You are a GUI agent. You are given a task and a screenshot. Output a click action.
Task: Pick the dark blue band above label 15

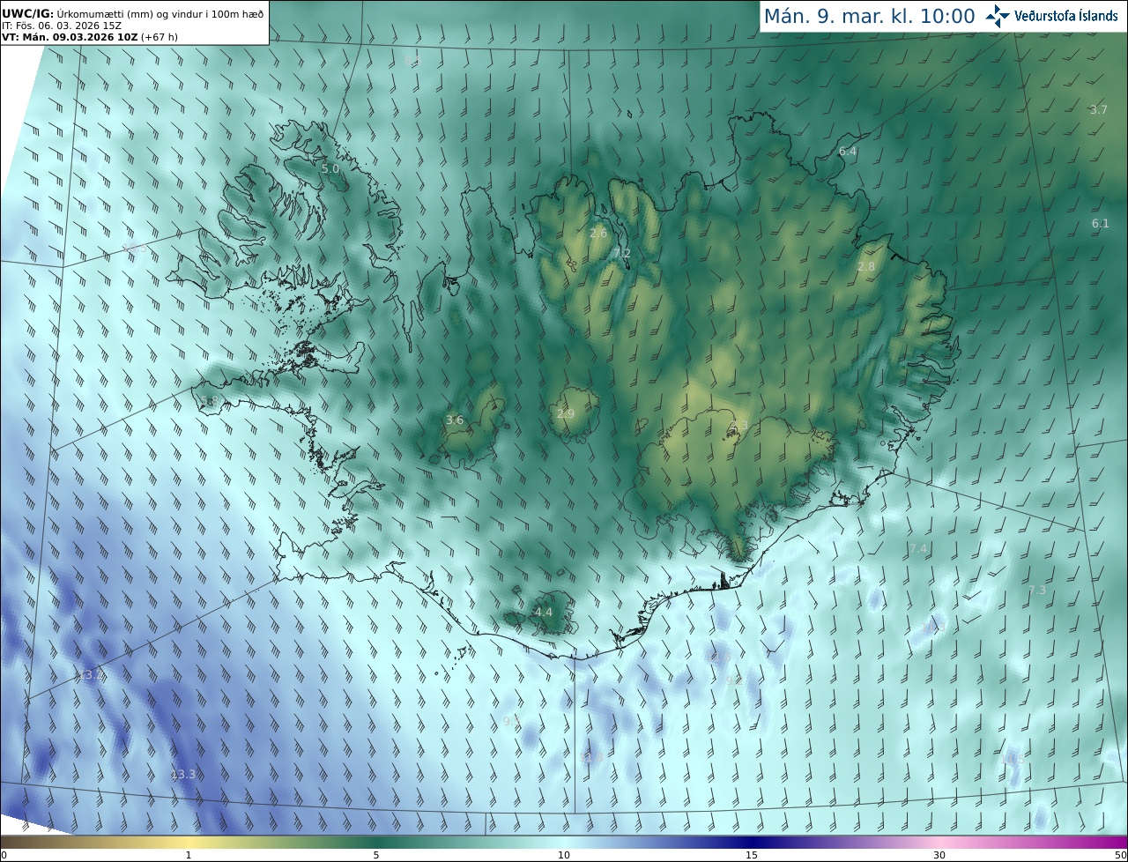752,842
